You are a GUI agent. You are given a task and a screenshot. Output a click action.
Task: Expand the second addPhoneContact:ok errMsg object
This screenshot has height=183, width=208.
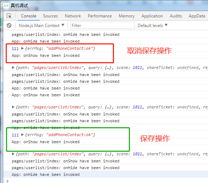22,135
